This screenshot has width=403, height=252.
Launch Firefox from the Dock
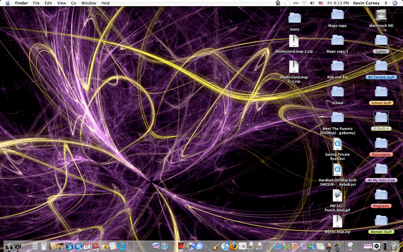234,246
